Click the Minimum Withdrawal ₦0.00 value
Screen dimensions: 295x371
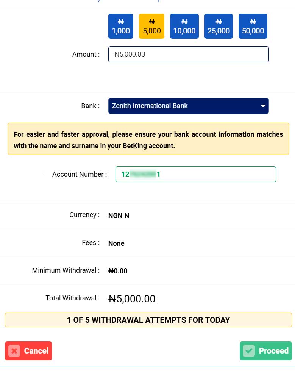(x=118, y=271)
